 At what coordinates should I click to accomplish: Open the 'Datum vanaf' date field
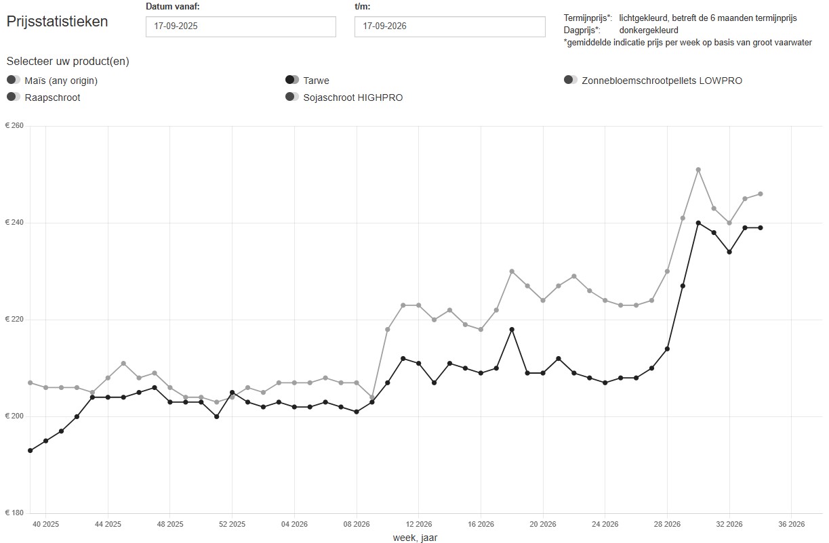(x=241, y=26)
